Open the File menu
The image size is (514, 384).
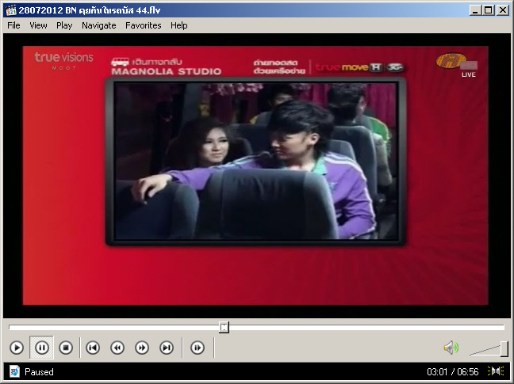[x=13, y=25]
